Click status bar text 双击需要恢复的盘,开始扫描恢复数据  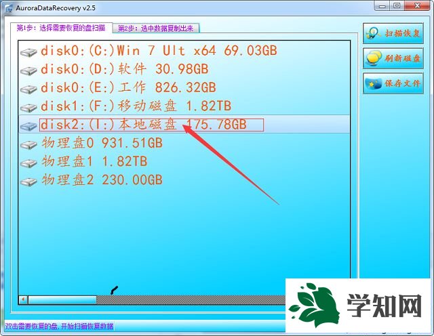[x=59, y=327]
